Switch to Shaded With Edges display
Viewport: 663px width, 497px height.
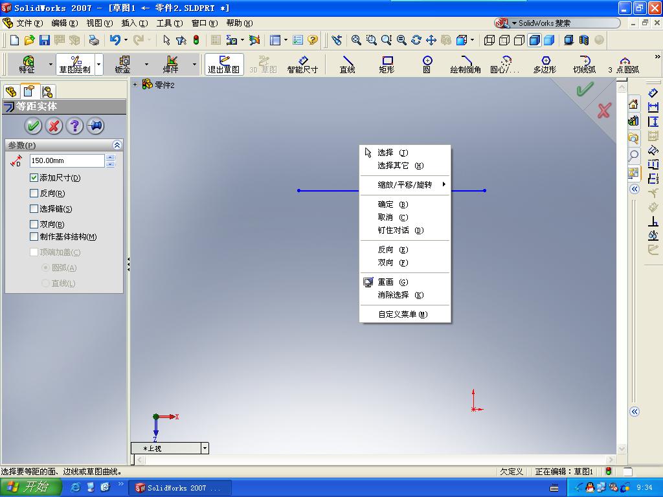(534, 40)
